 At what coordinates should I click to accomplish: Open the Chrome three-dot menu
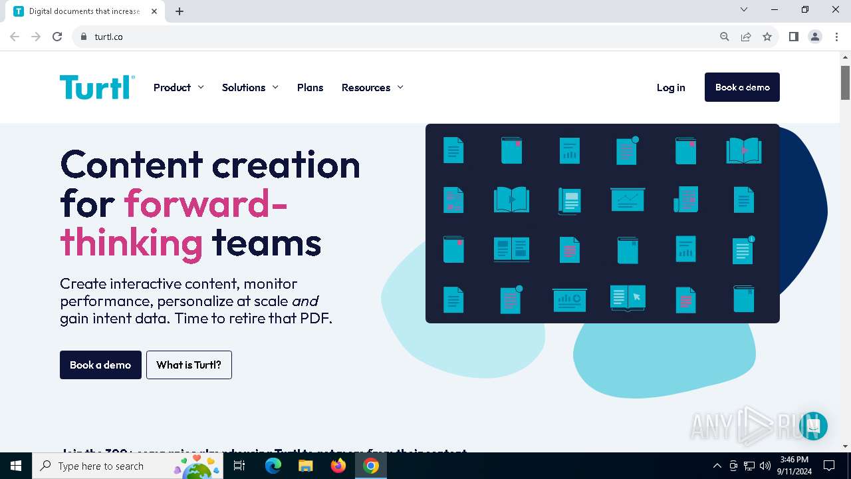pyautogui.click(x=836, y=37)
